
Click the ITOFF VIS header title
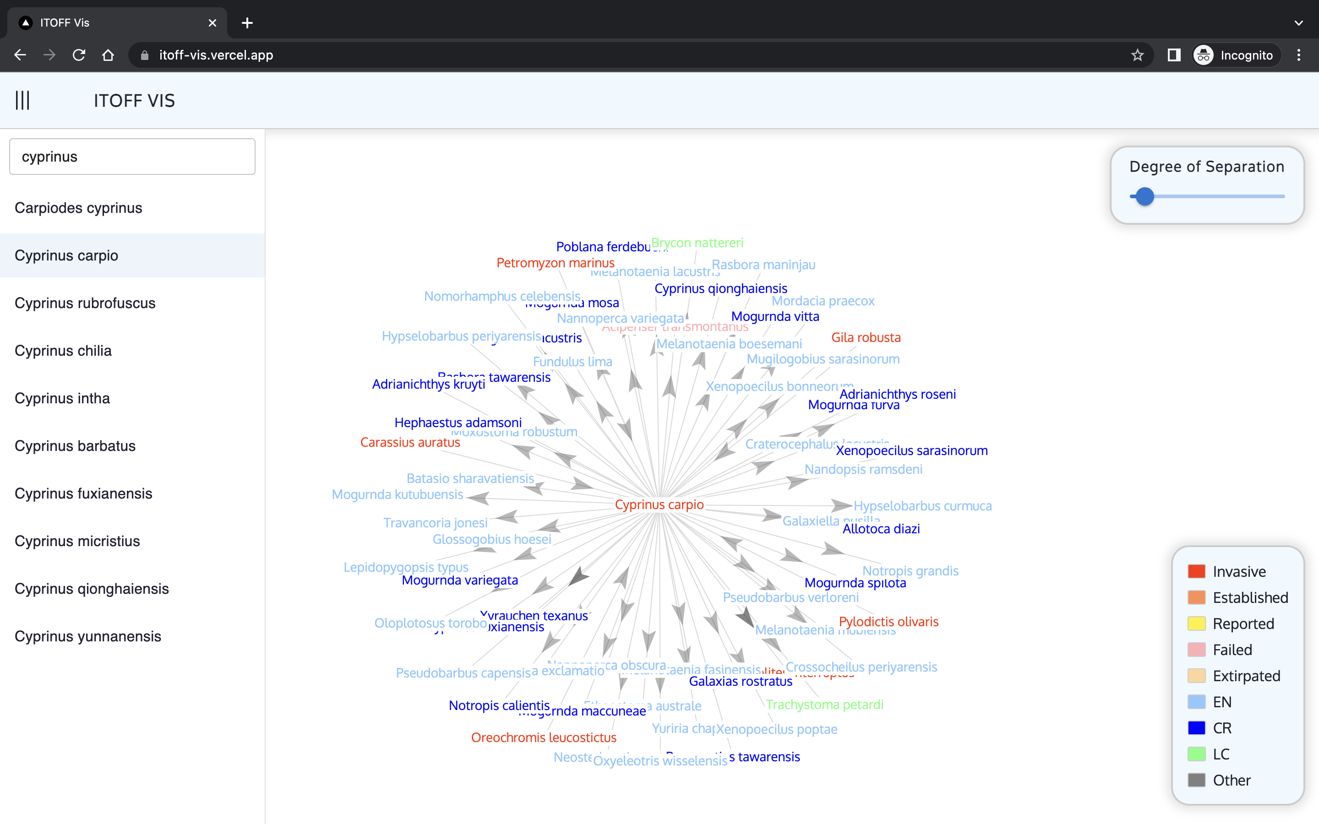click(x=134, y=101)
